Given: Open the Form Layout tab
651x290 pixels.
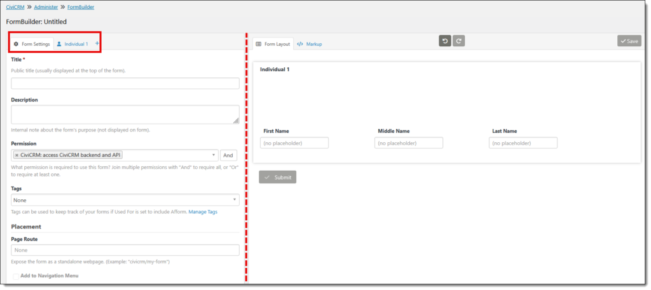Looking at the screenshot, I should [273, 44].
